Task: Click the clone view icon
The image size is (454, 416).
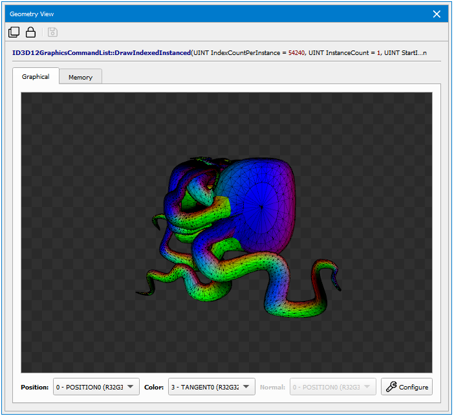Action: pyautogui.click(x=14, y=32)
